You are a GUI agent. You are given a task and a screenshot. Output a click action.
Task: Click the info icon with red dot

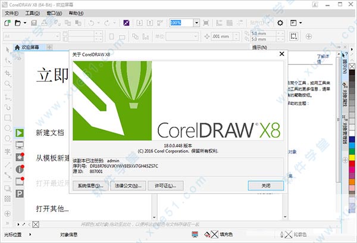tap(20, 169)
